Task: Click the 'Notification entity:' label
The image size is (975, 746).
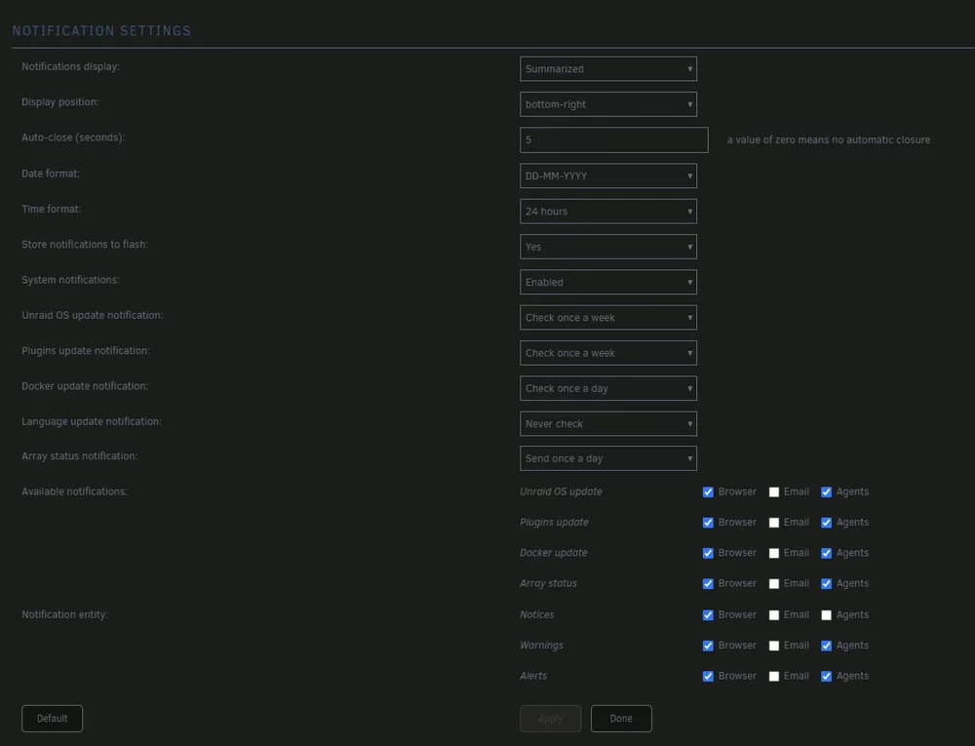Action: (x=64, y=614)
